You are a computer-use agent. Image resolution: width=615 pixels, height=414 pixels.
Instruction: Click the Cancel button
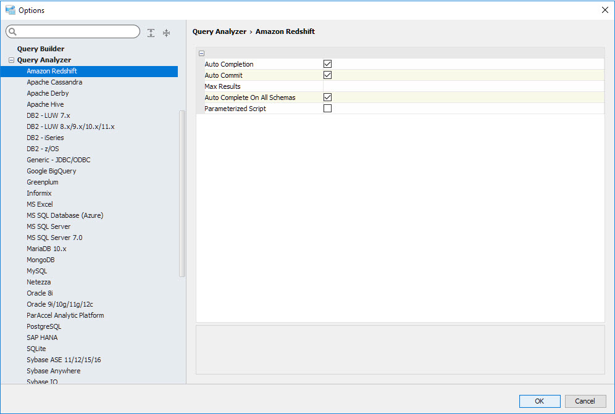pos(585,401)
